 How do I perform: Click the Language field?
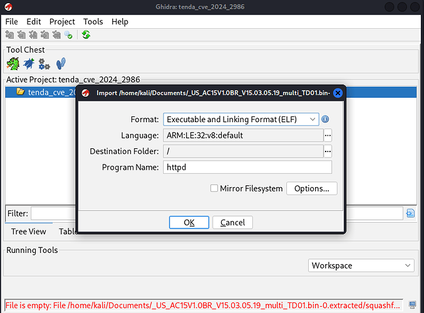[x=244, y=135]
